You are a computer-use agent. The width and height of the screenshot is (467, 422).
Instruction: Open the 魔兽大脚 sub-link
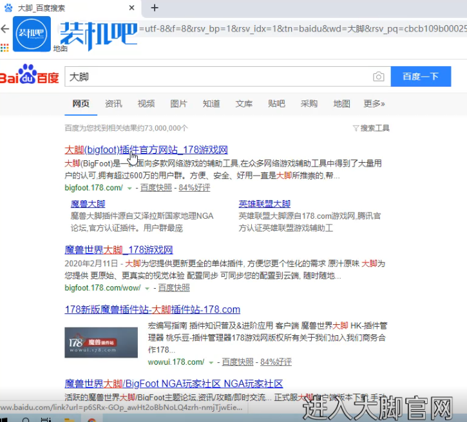coord(88,204)
